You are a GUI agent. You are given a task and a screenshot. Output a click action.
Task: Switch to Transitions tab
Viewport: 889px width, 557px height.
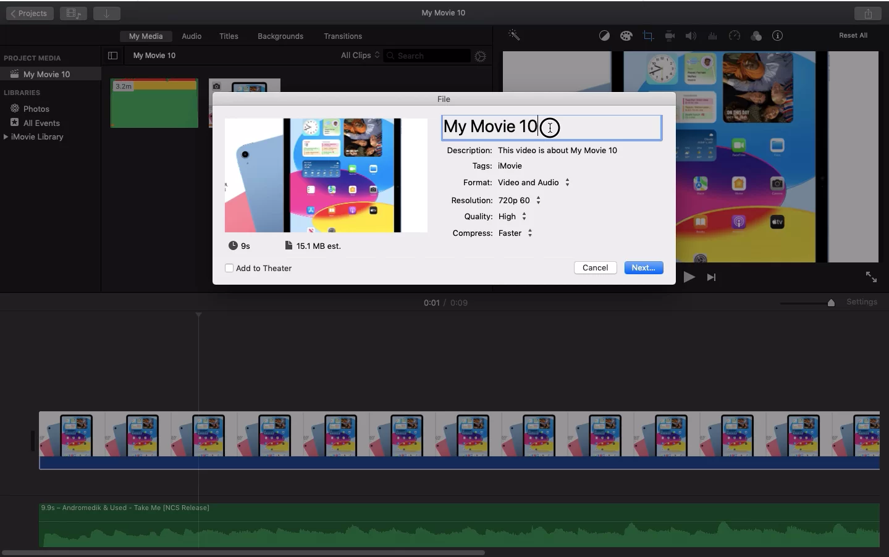click(343, 36)
